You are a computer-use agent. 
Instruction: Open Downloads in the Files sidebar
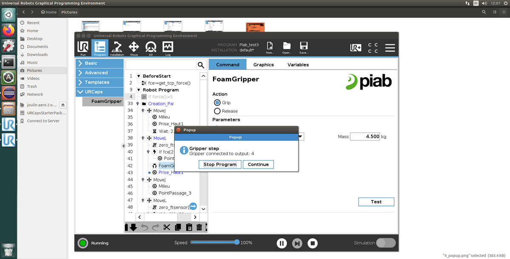pyautogui.click(x=42, y=55)
